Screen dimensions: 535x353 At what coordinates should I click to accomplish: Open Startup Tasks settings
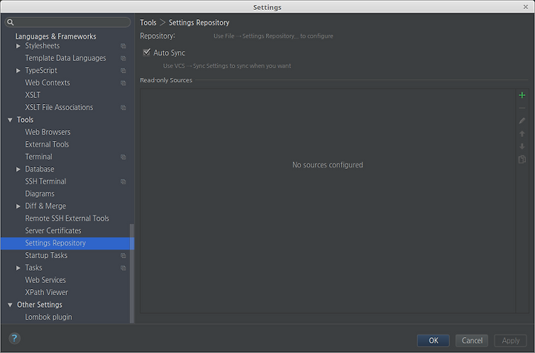46,256
